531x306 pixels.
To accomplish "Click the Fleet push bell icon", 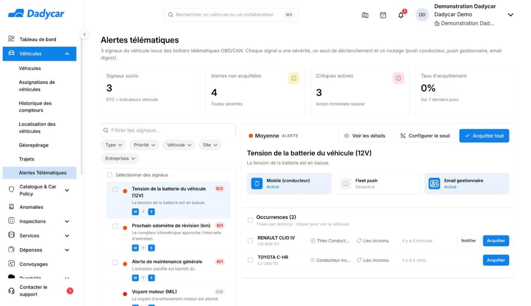I will (x=346, y=184).
